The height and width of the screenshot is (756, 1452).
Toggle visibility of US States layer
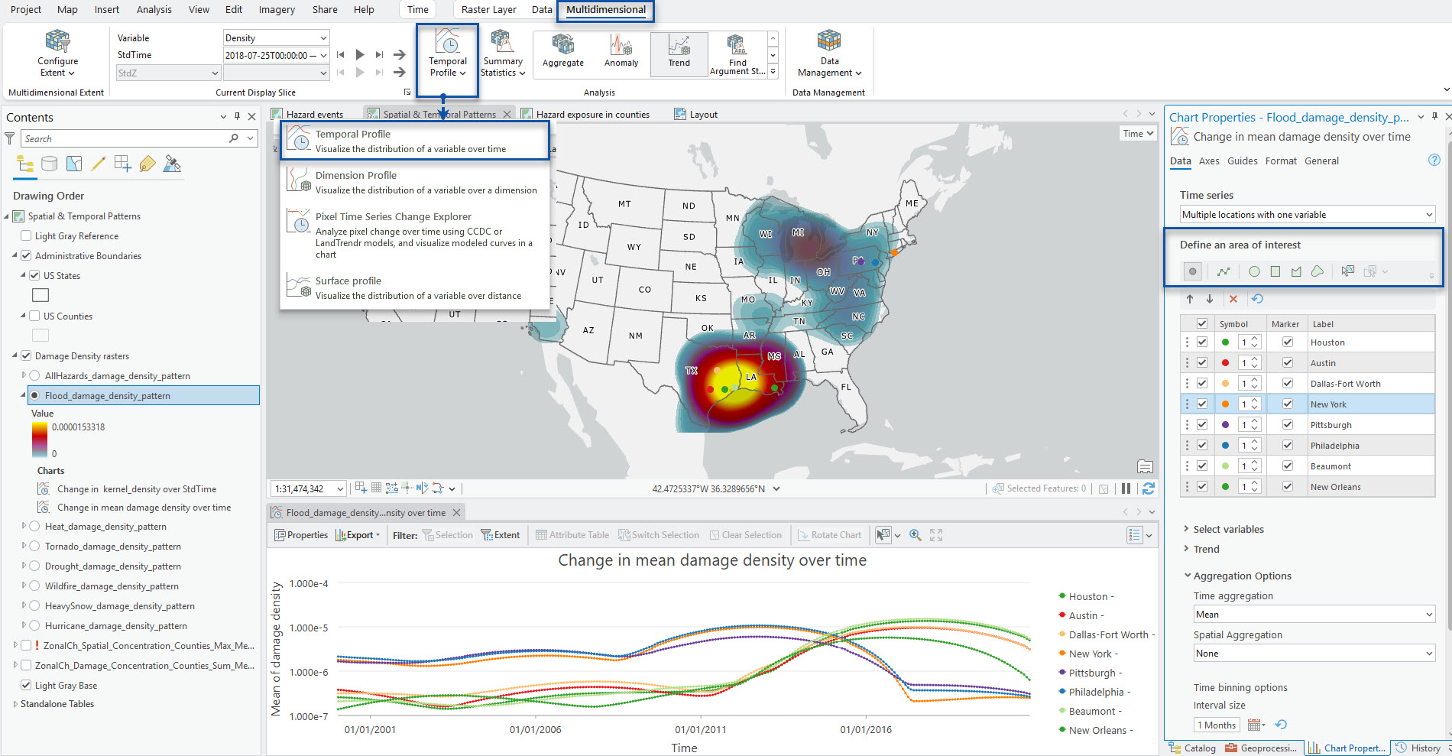click(35, 275)
